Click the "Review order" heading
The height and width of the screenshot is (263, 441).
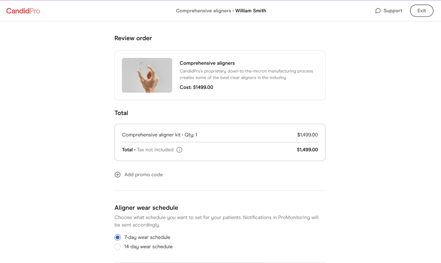(133, 38)
